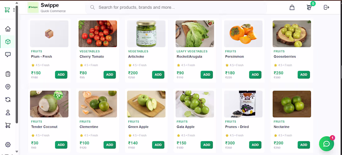Select the active products cube sidebar item
The image size is (342, 155).
click(x=8, y=41)
